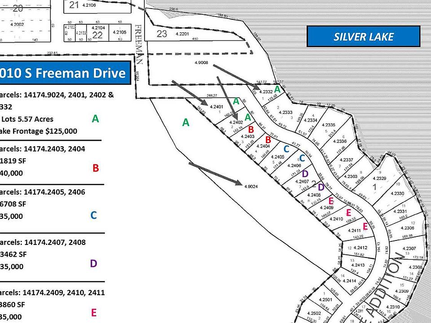Click parcel number 4.2329

point(379,179)
